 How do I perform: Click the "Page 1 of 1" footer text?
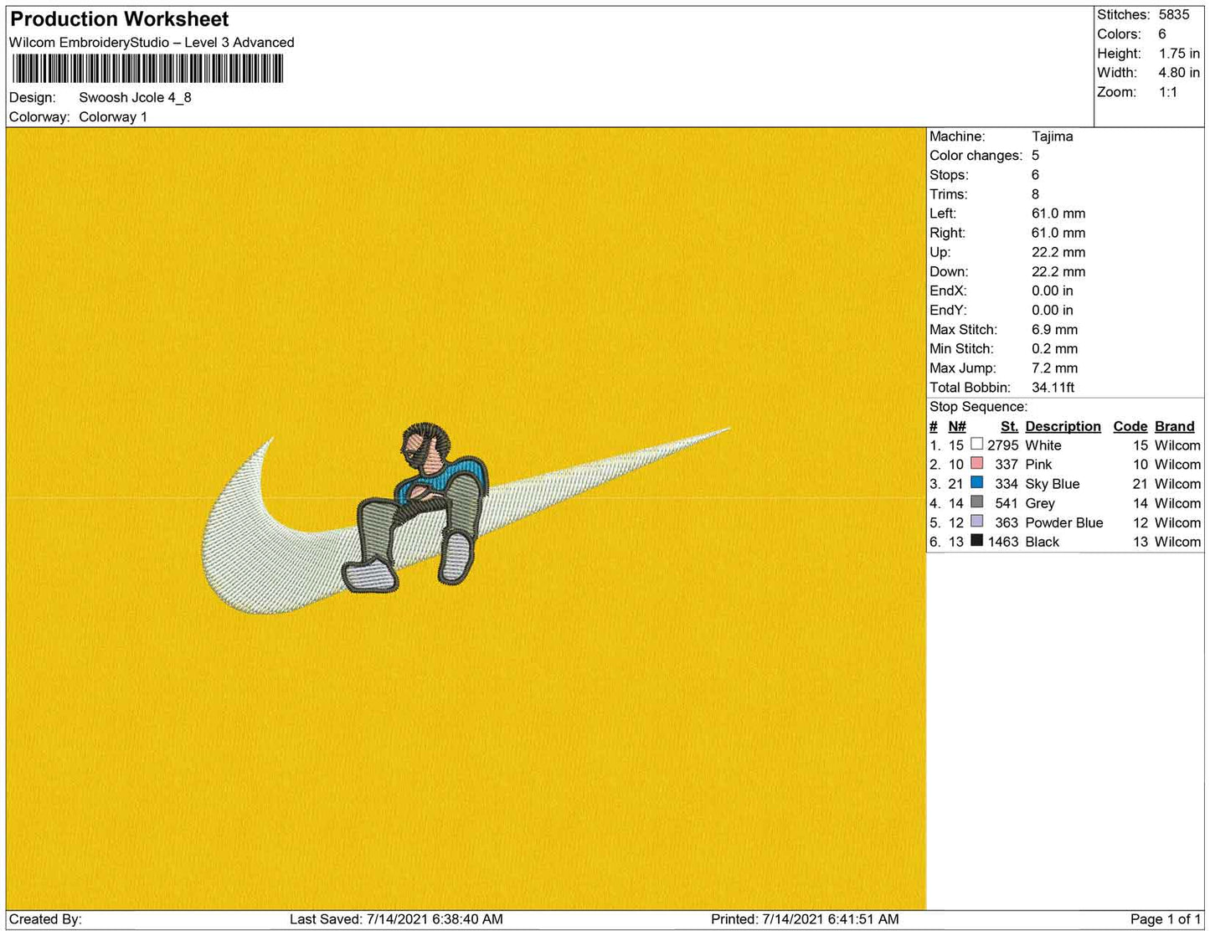point(1166,919)
